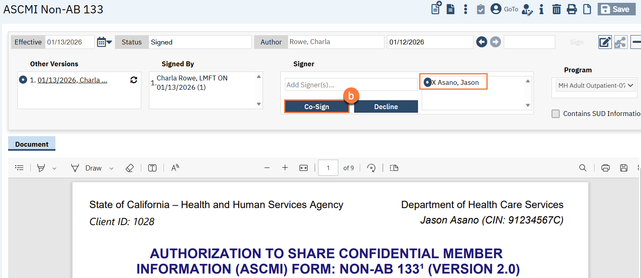
Task: Click the printer icon in top toolbar
Action: tap(572, 9)
